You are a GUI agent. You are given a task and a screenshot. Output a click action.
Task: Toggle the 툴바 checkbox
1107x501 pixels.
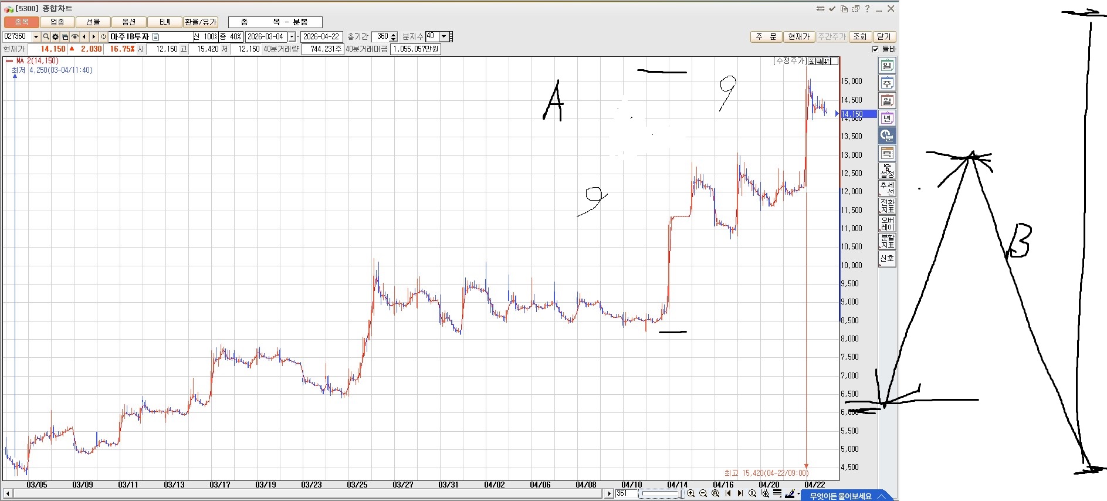click(x=875, y=49)
